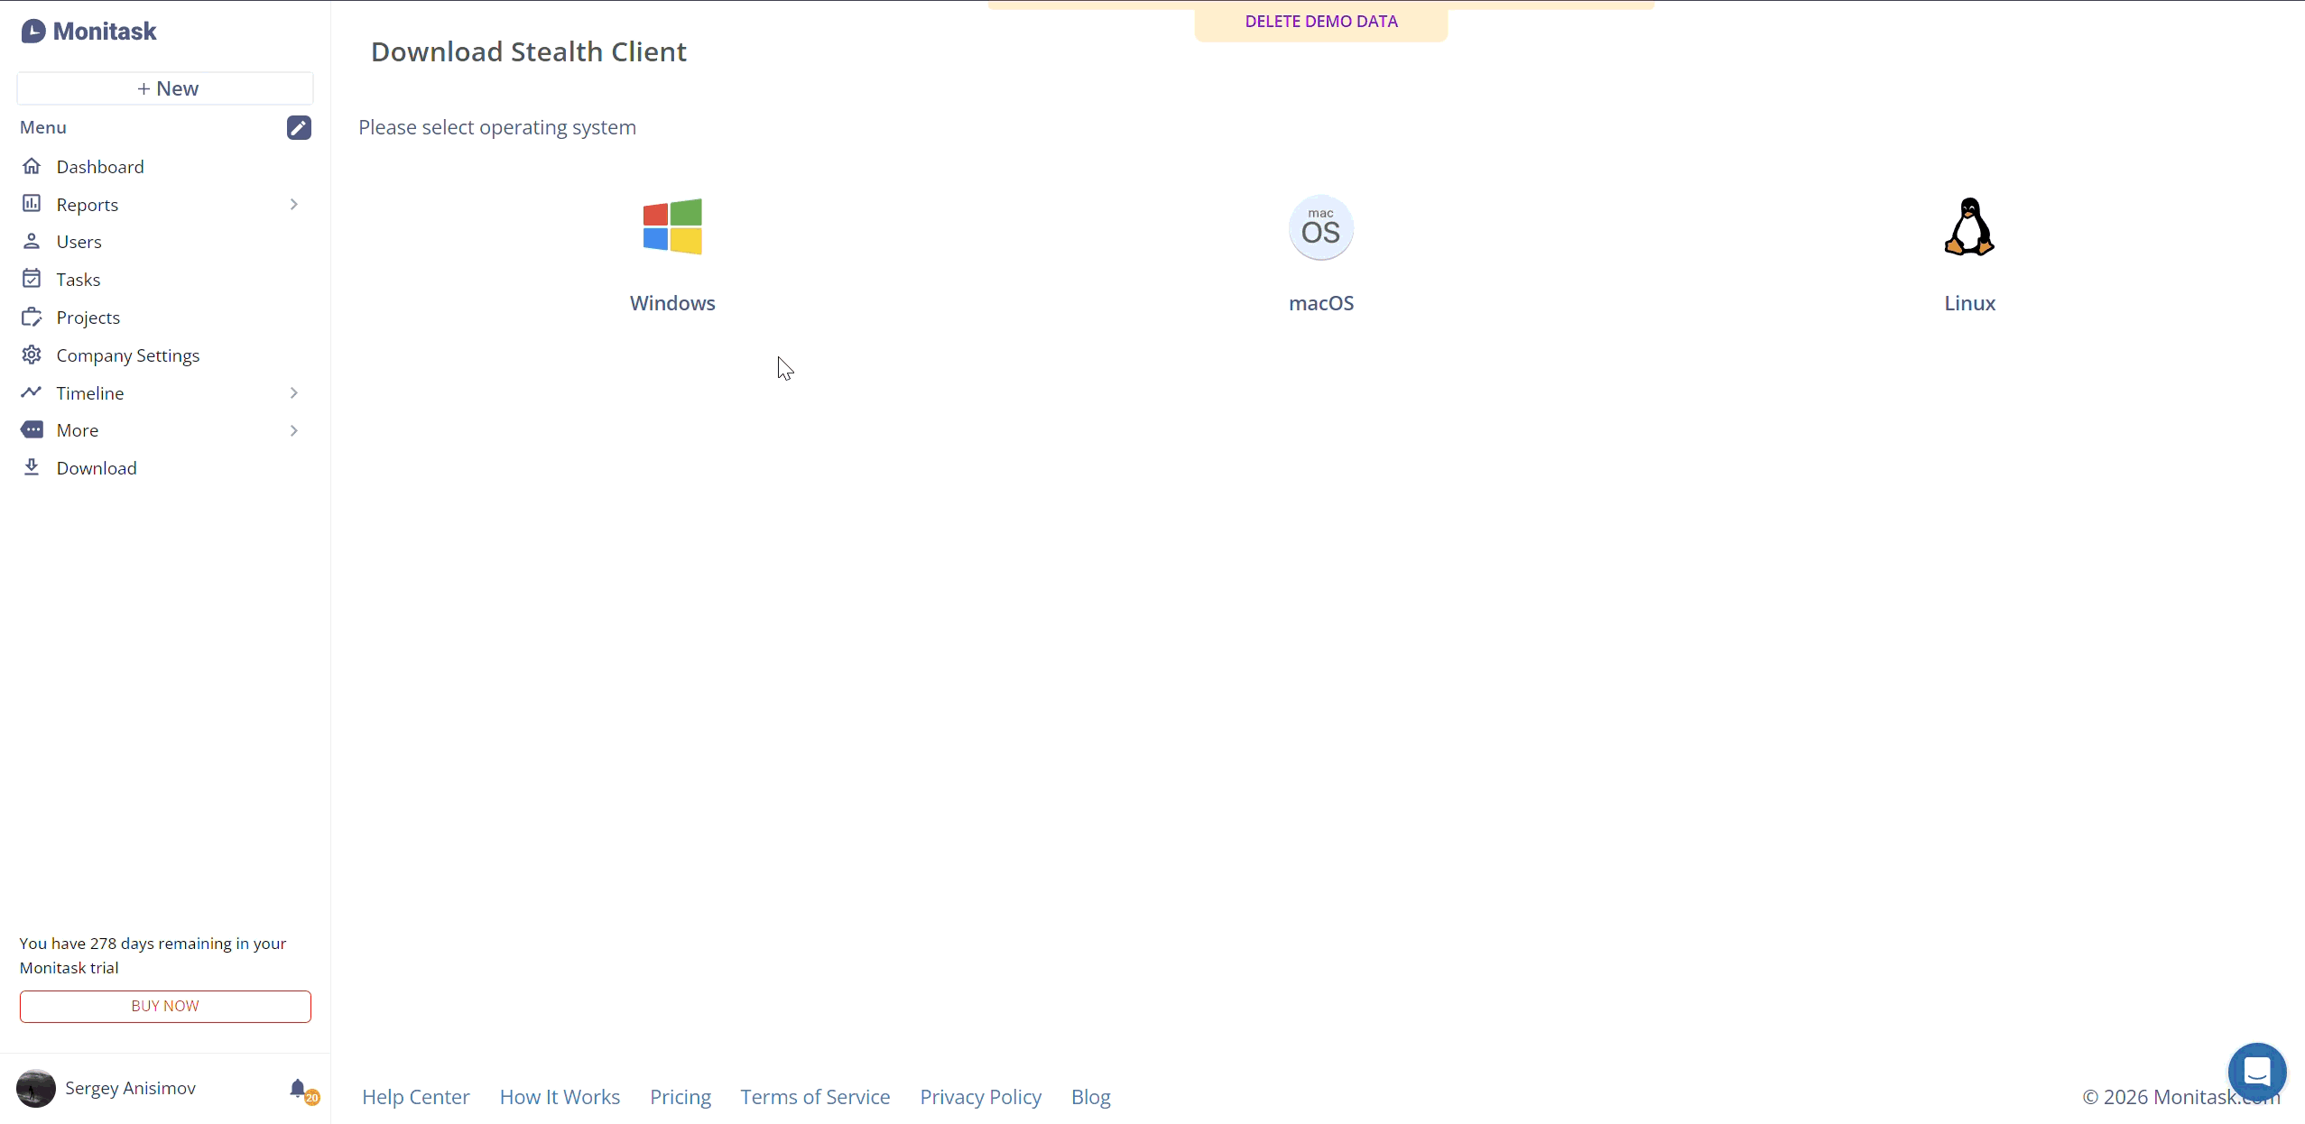Screen dimensions: 2305x1124
Task: Open the Privacy Policy link
Action: (x=980, y=1097)
